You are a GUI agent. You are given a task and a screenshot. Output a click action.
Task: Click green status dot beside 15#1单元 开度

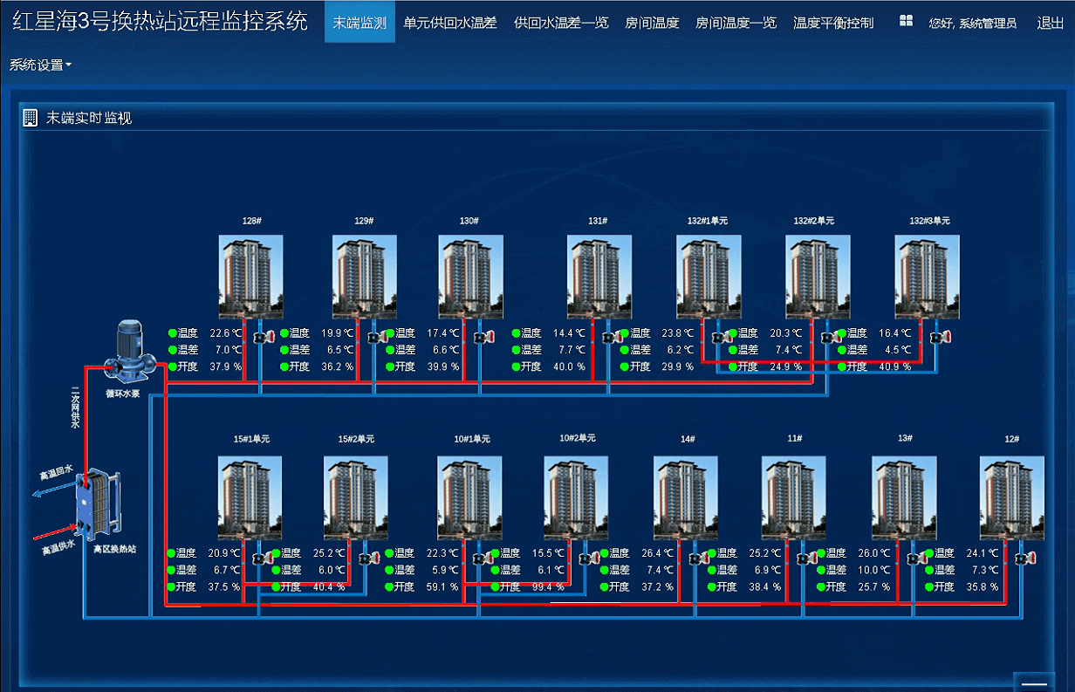point(171,586)
